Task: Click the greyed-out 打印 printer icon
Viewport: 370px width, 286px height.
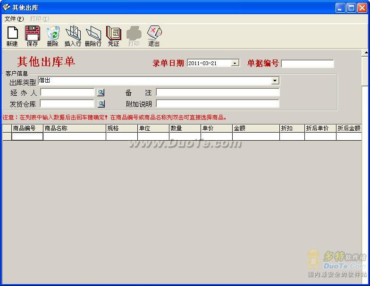Action: click(x=134, y=36)
